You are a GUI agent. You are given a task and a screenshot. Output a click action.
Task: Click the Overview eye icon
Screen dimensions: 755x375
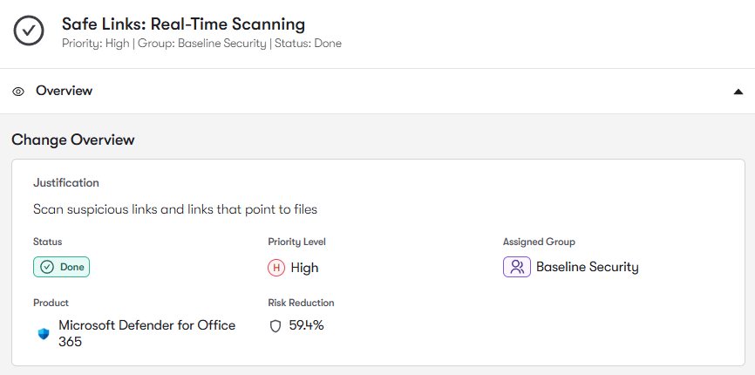(18, 92)
